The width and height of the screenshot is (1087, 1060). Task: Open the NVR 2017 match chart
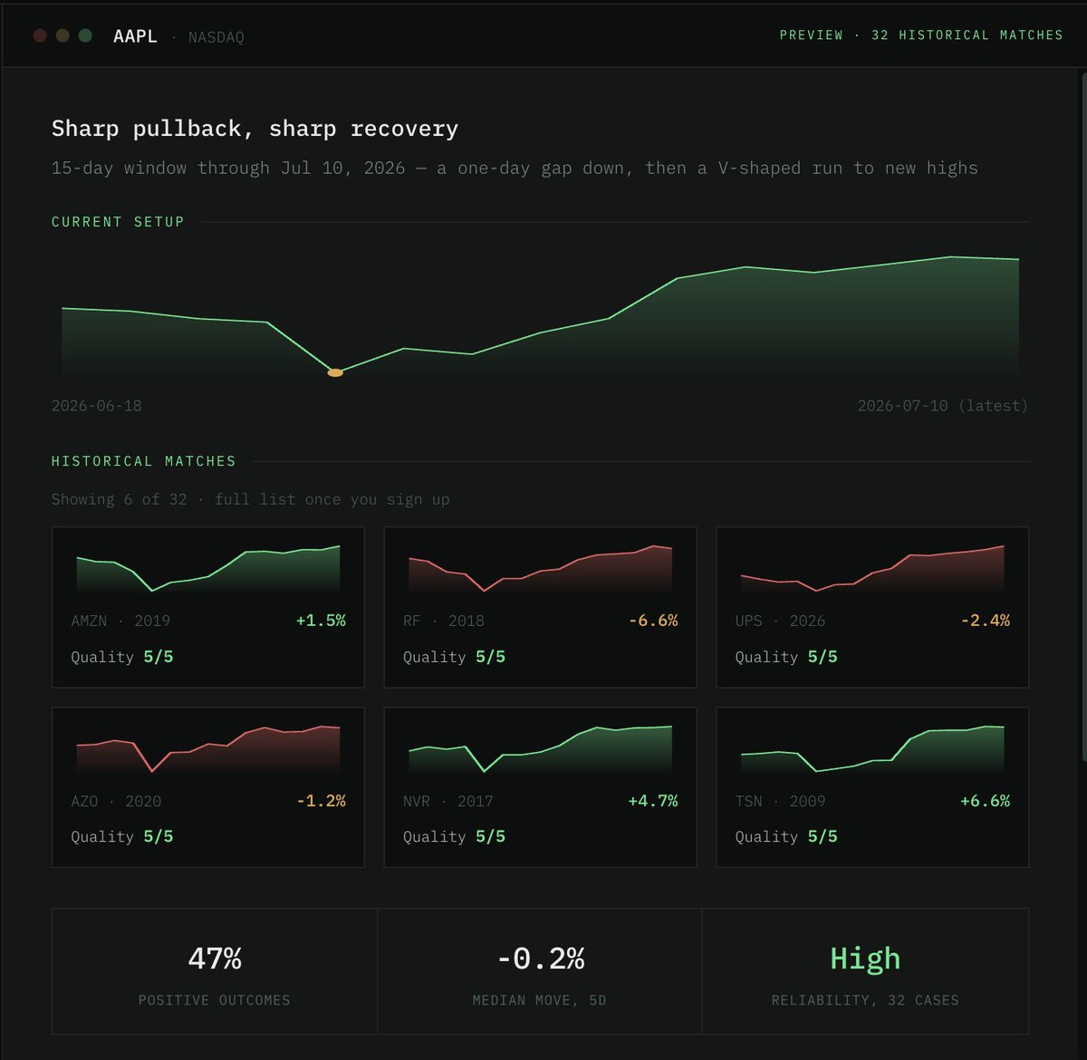pos(541,749)
